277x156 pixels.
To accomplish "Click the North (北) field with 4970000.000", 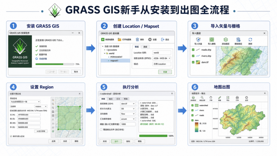I will pyautogui.click(x=29, y=114).
